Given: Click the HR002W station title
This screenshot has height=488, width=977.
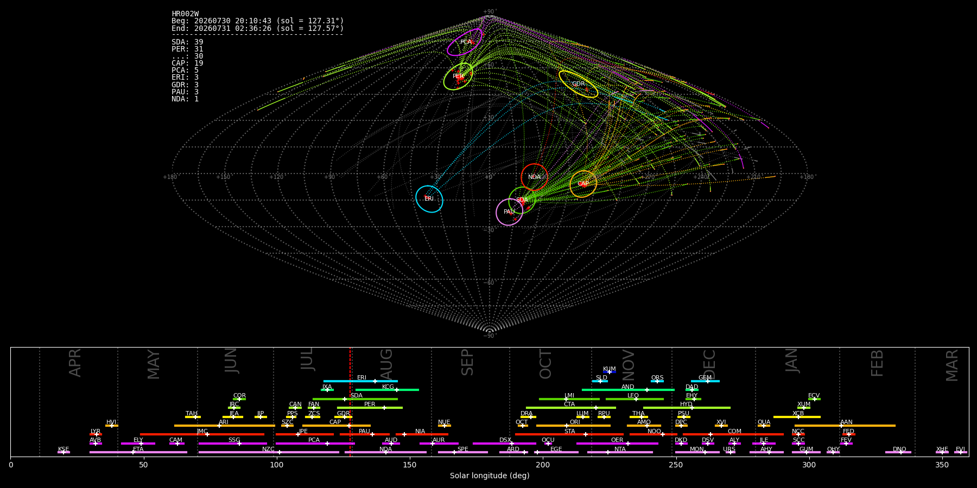Looking at the screenshot, I should (185, 14).
